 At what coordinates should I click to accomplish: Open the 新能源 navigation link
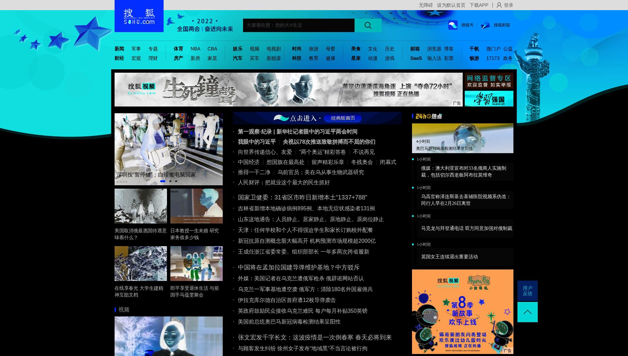pyautogui.click(x=274, y=58)
